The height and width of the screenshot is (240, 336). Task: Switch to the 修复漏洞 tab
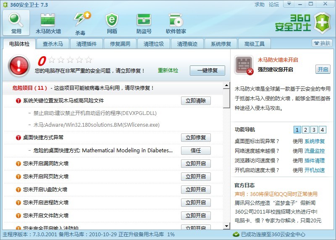(x=120, y=44)
